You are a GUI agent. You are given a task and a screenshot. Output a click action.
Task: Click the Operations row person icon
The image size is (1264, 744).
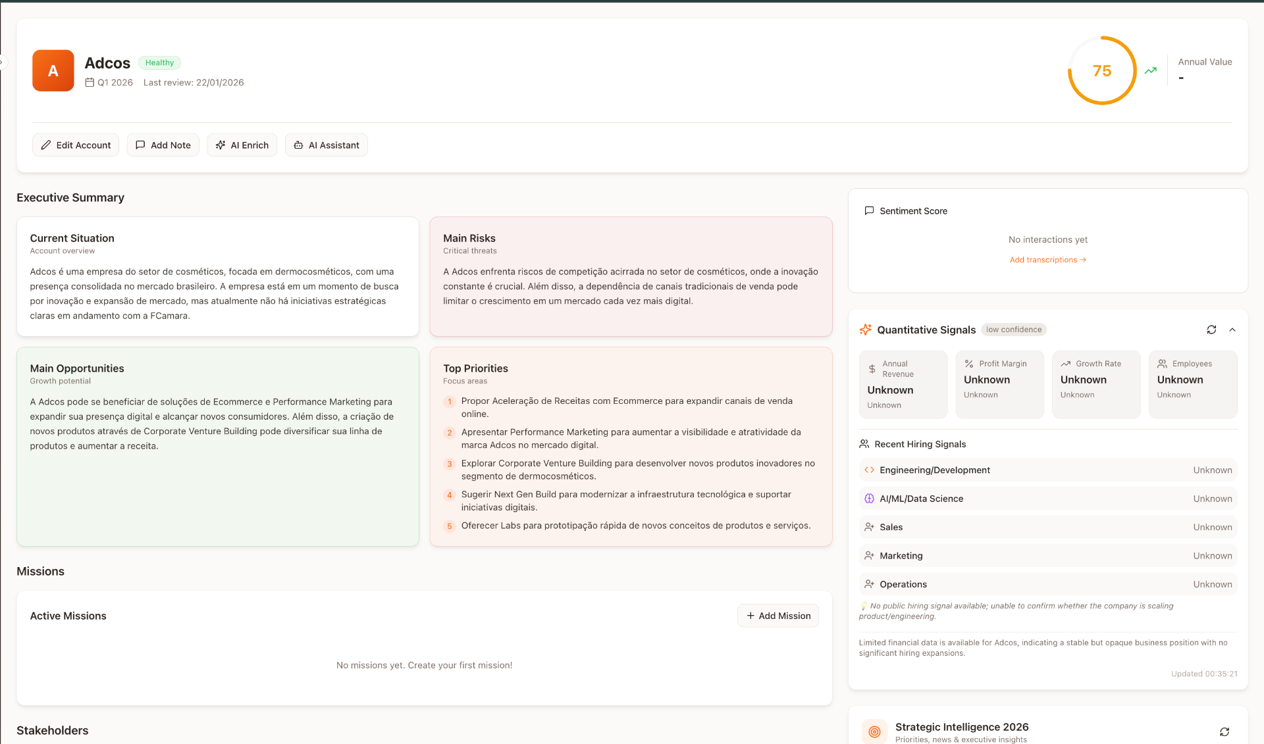pyautogui.click(x=869, y=584)
